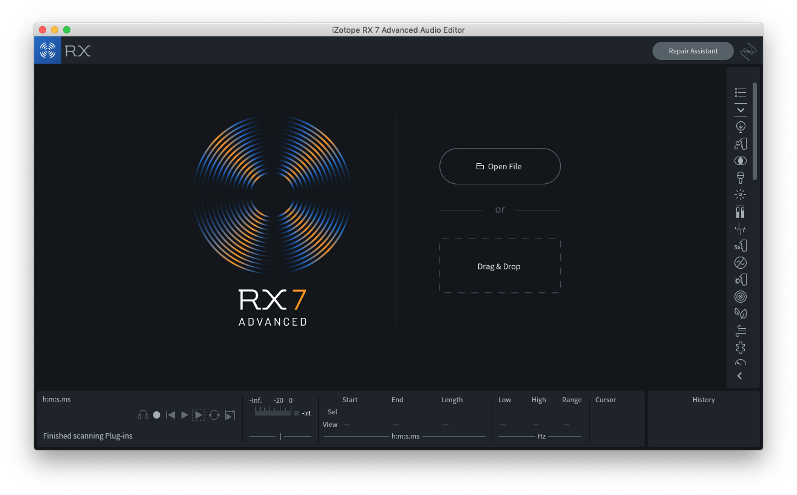Click the End column label
797x495 pixels.
pos(398,400)
